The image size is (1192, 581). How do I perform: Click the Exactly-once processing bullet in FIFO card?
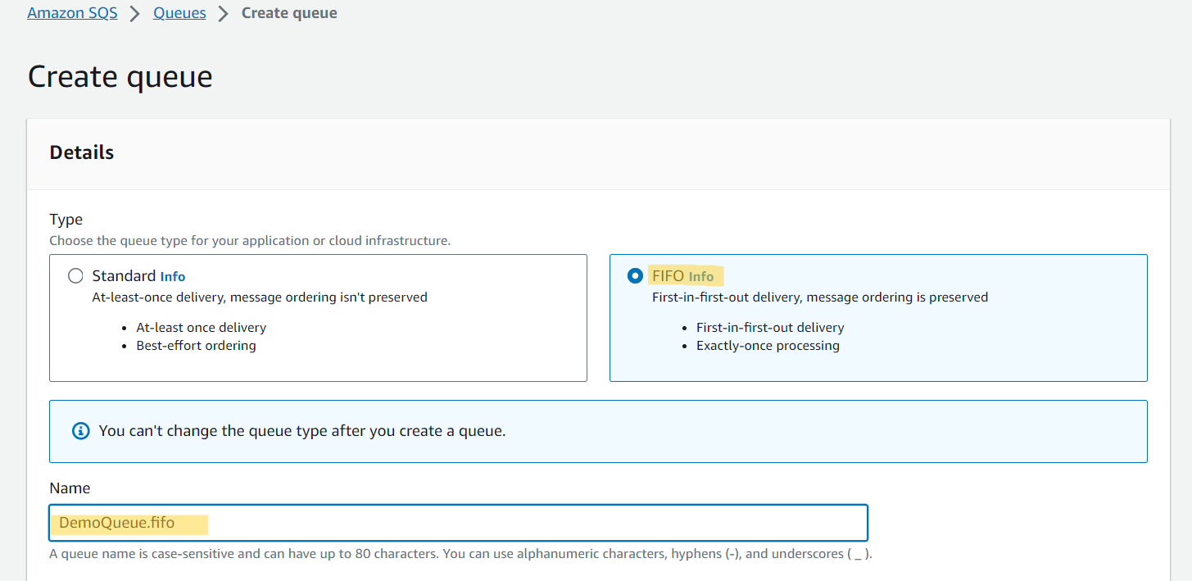(x=768, y=346)
